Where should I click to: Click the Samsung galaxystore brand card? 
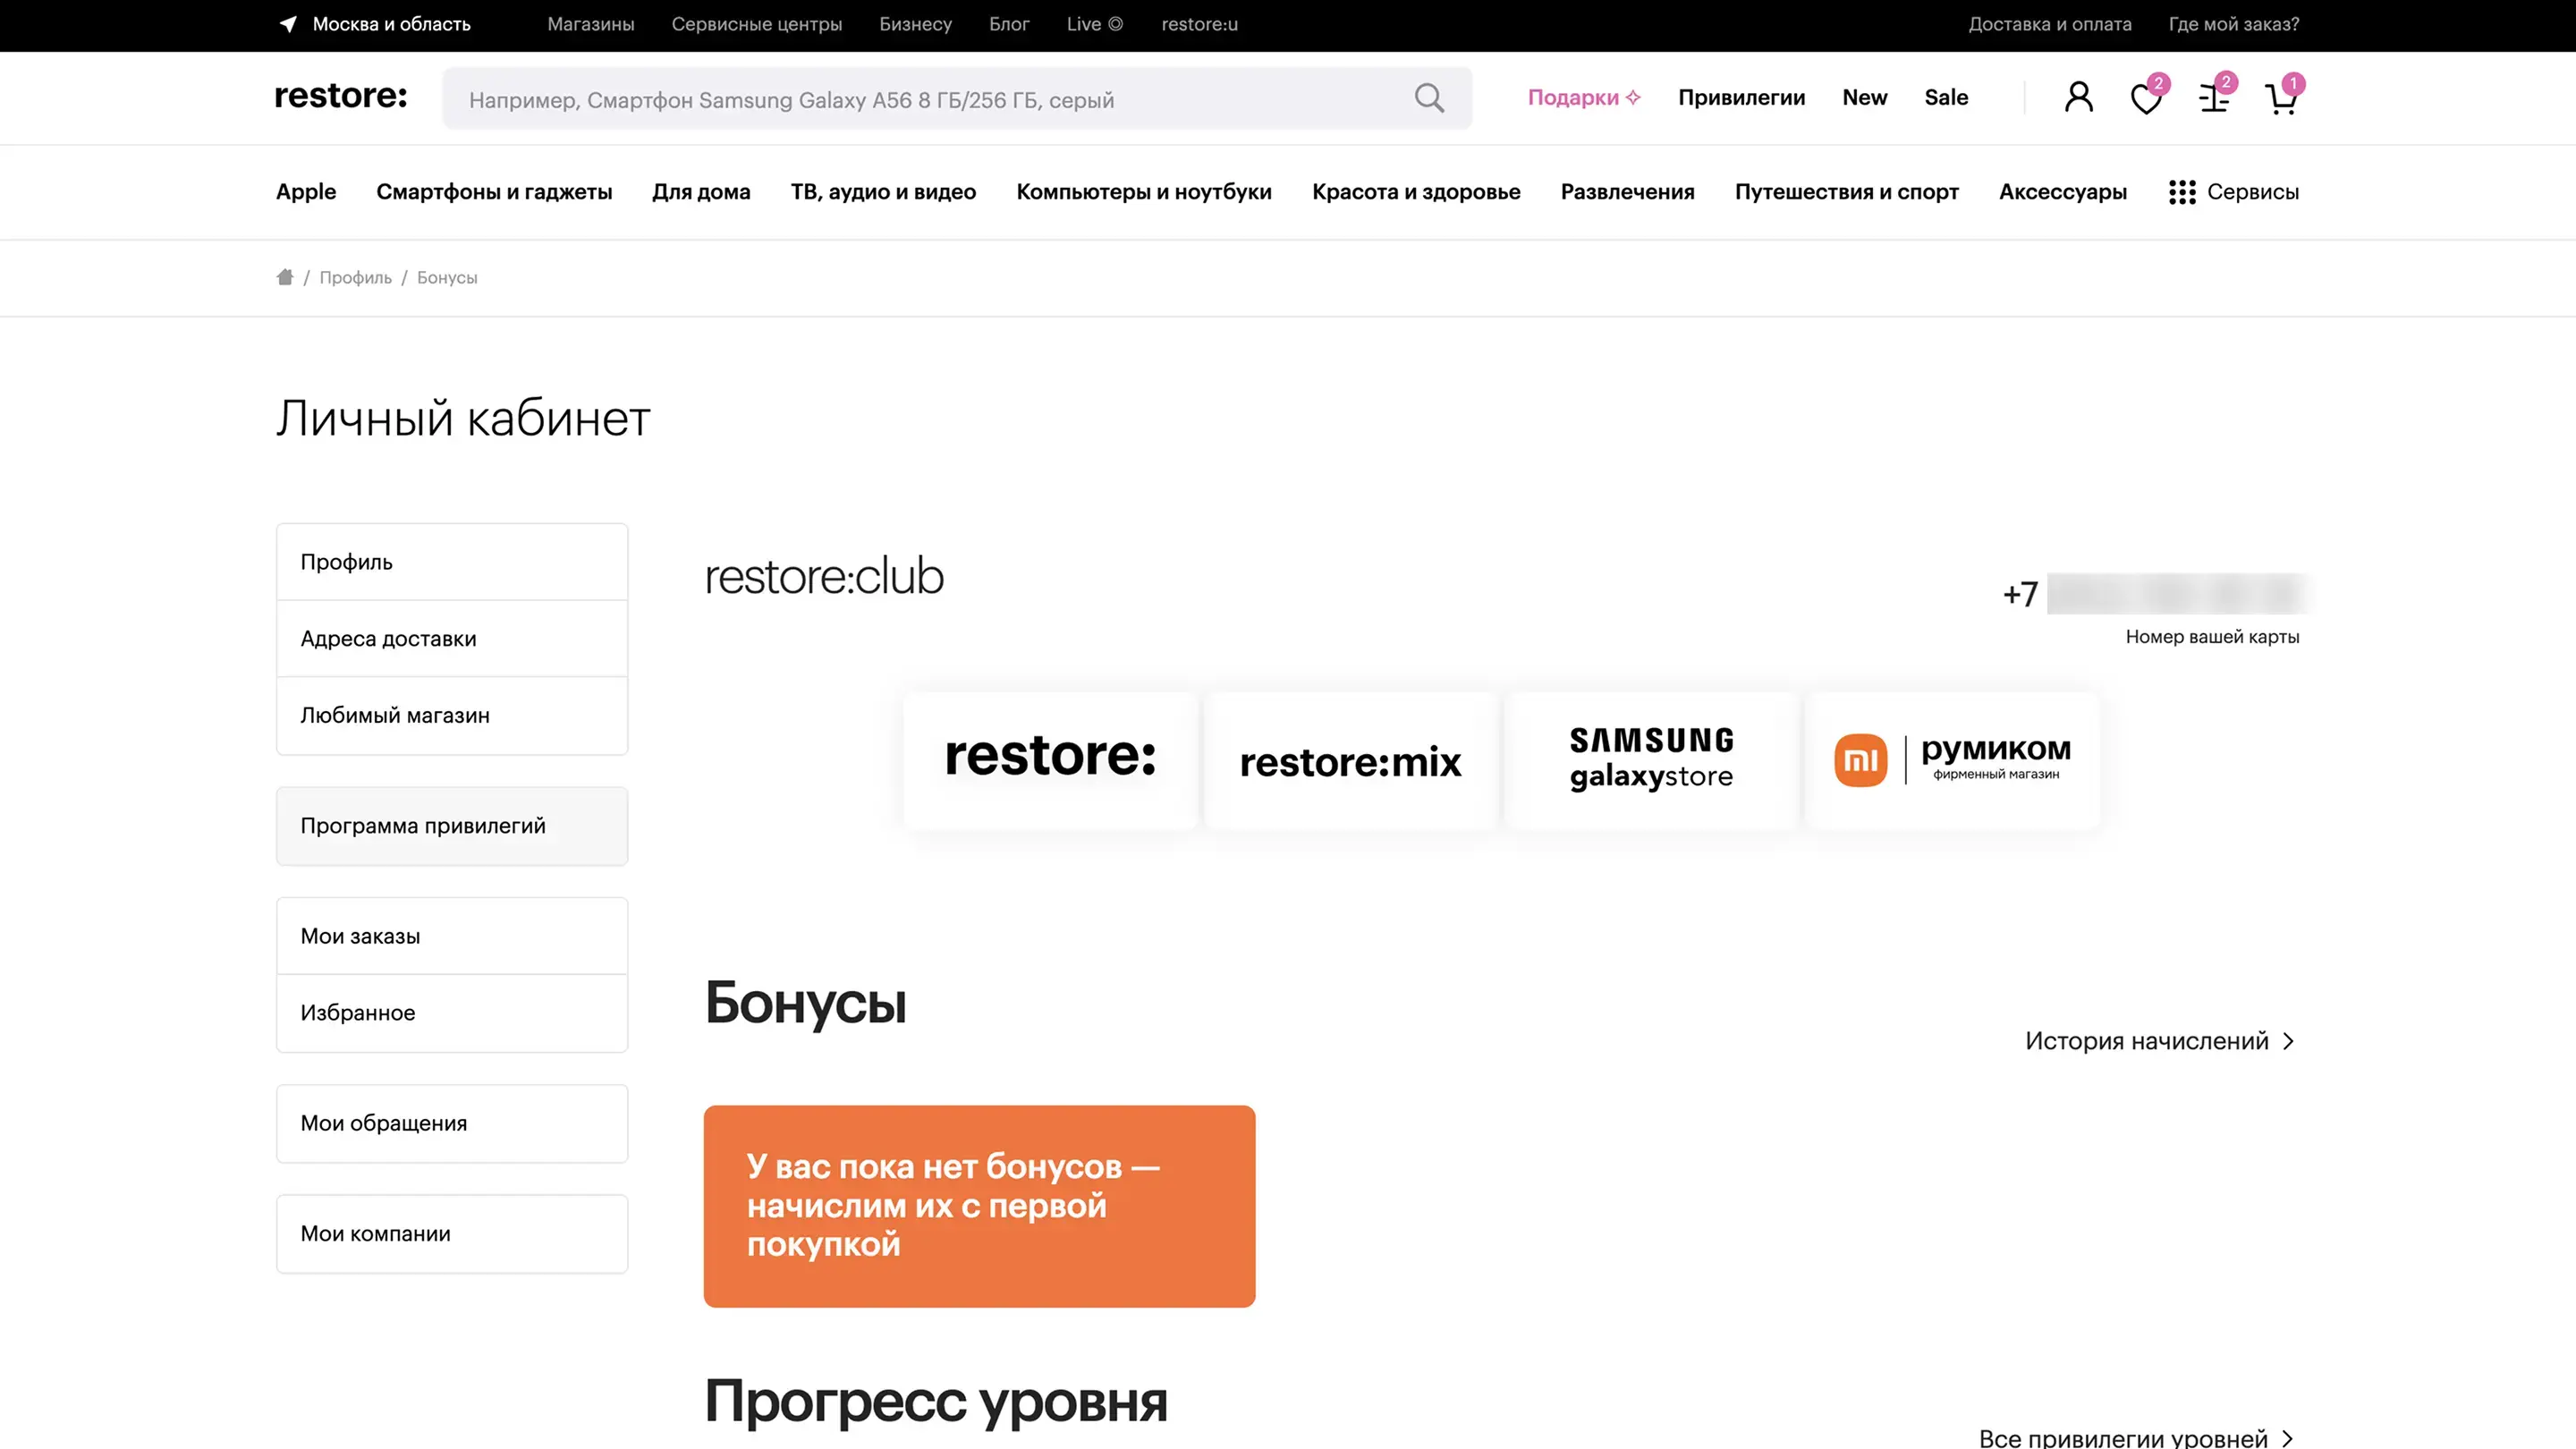[1650, 759]
